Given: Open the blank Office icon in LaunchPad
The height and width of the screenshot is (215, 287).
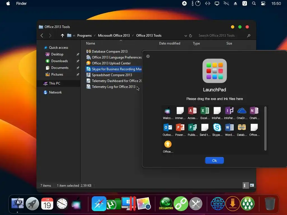Looking at the screenshot, I should (x=254, y=130).
